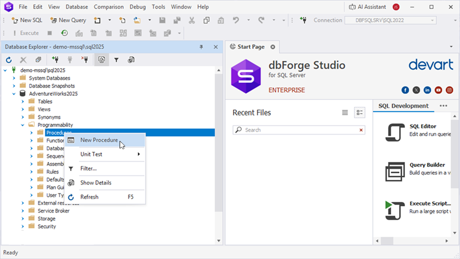Image resolution: width=460 pixels, height=259 pixels.
Task: Expand the Database Snapshots folder
Action: pyautogui.click(x=14, y=86)
